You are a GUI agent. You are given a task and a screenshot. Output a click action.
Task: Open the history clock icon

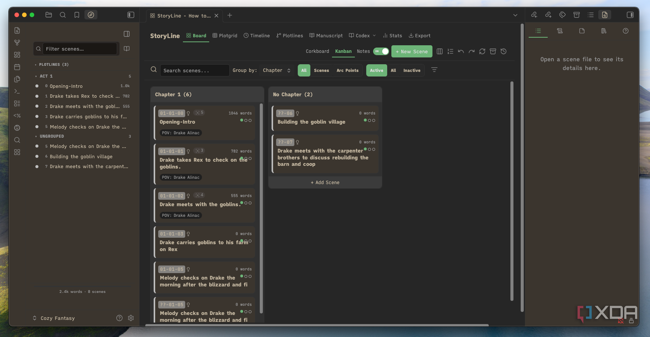coord(504,51)
